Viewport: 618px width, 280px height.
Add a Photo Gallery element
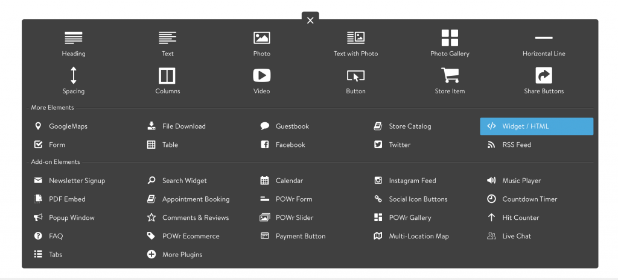tap(450, 38)
